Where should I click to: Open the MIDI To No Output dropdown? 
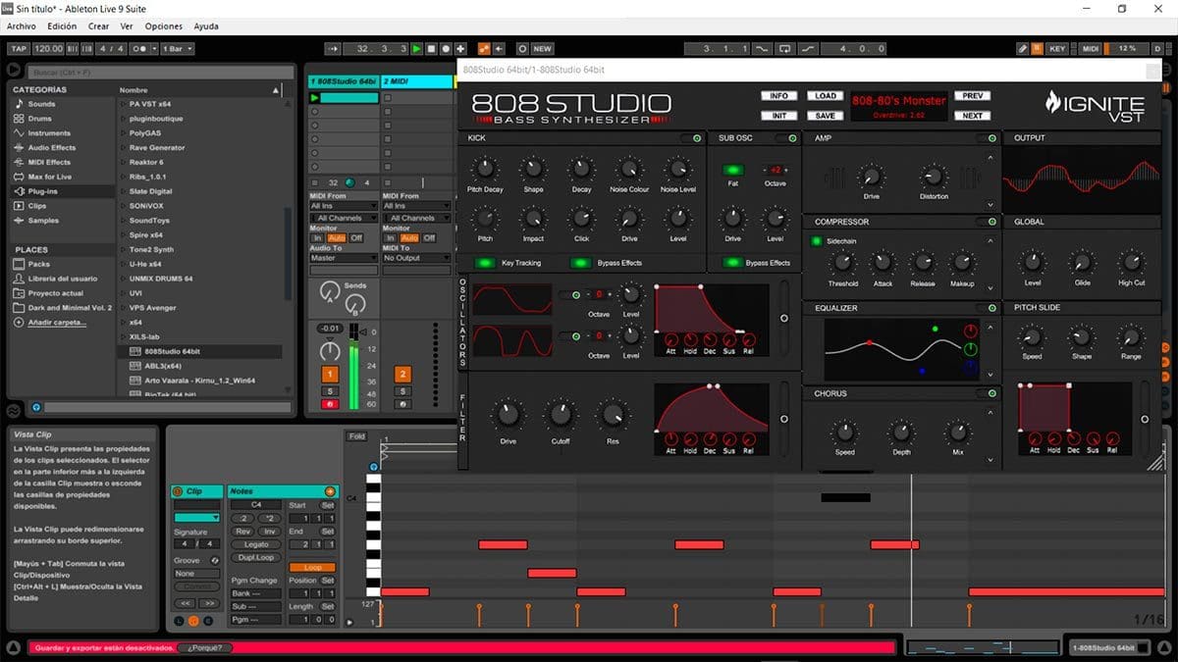[x=416, y=258]
